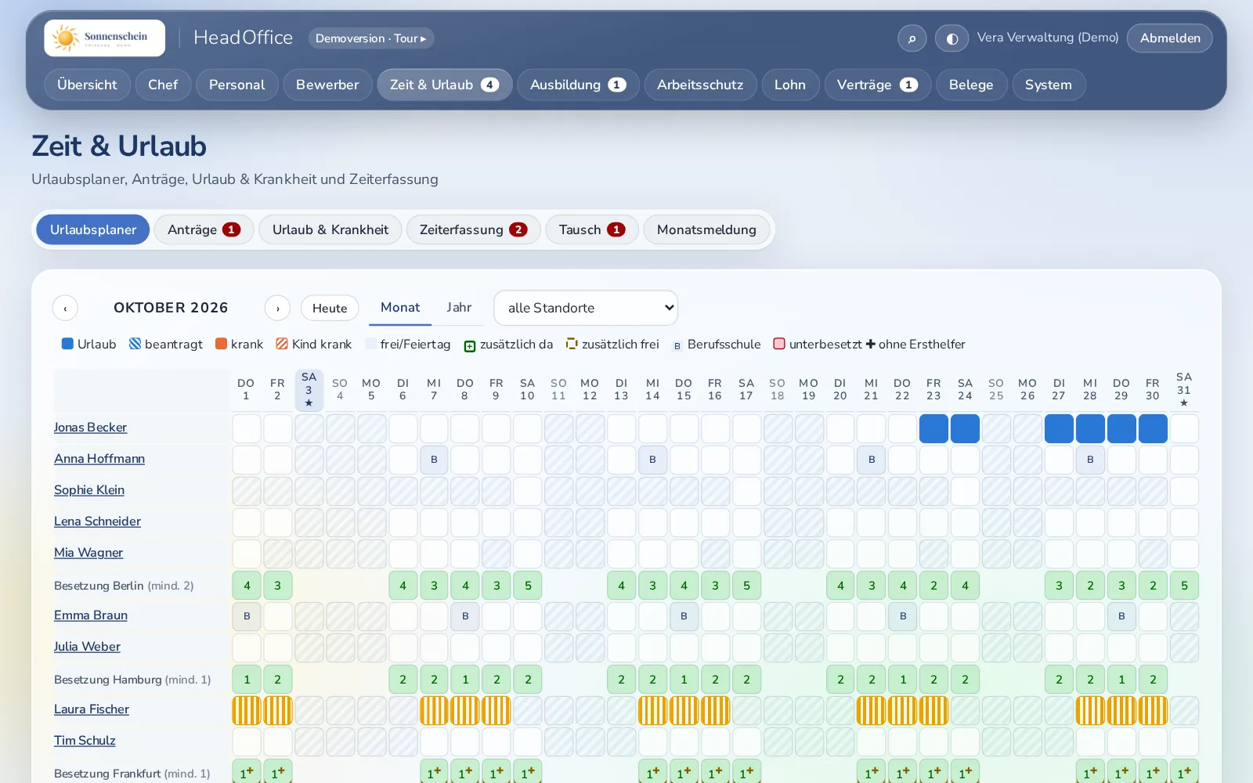Open the Personal menu item
This screenshot has width=1253, height=783.
(237, 85)
